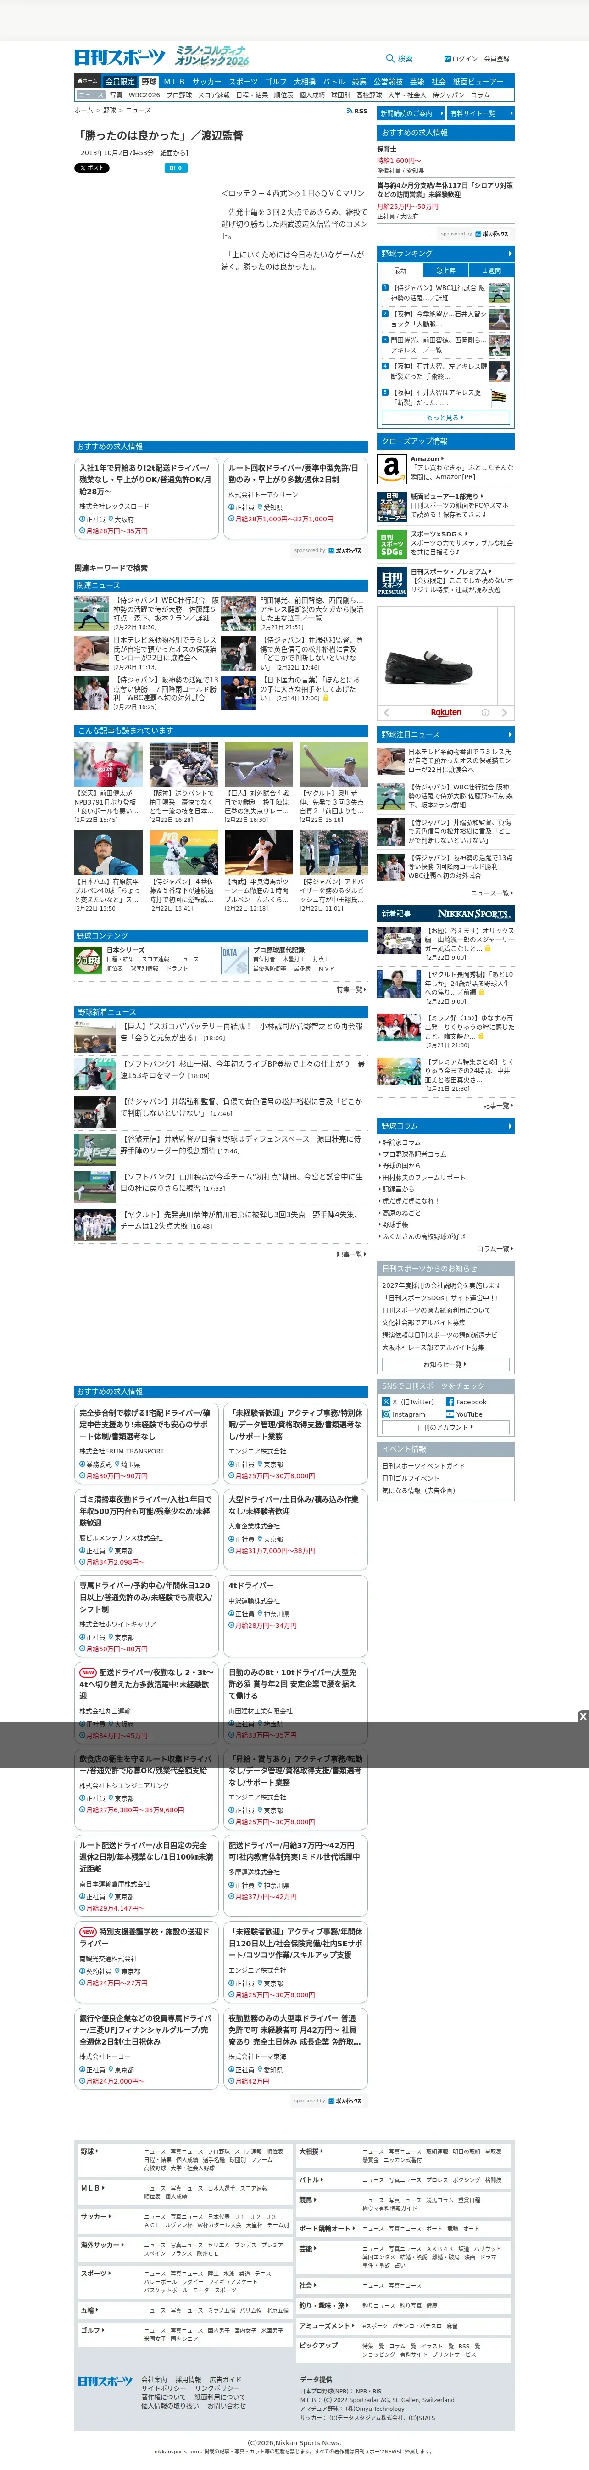Go to ホーム in the black nav tab

pyautogui.click(x=87, y=82)
